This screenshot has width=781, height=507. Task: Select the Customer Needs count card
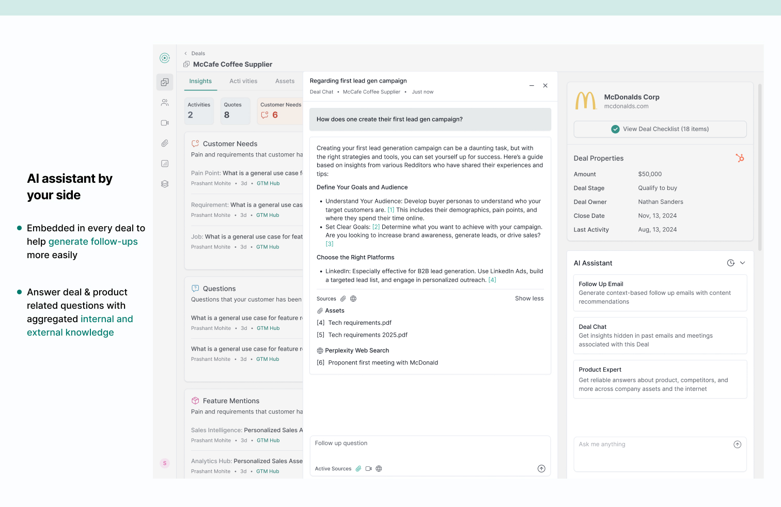(280, 111)
